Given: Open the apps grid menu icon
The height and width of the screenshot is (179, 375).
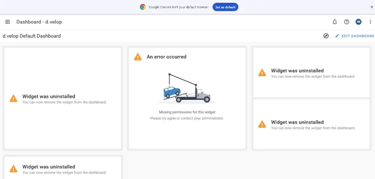Looking at the screenshot, I should coord(8,22).
